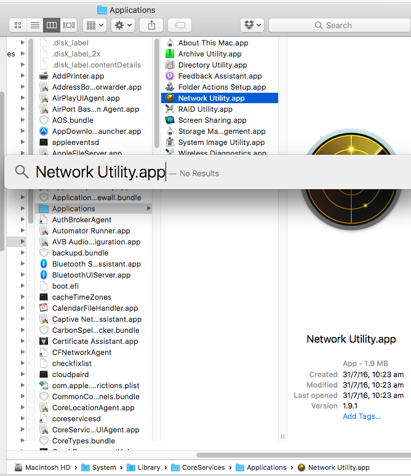Expand arrow beside boot.efi row
The width and height of the screenshot is (411, 476).
23,286
